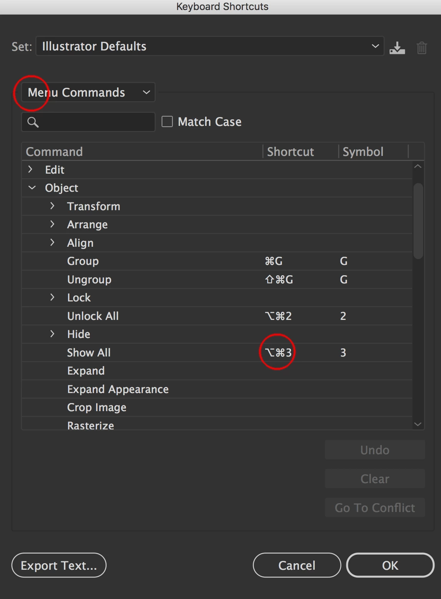Click the symbol cell G for Ungroup
Image resolution: width=441 pixels, height=599 pixels.
344,279
